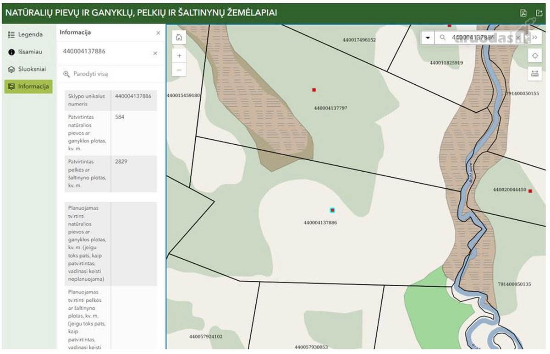Click the Parodyti visą button
The width and height of the screenshot is (550, 354).
pos(86,74)
